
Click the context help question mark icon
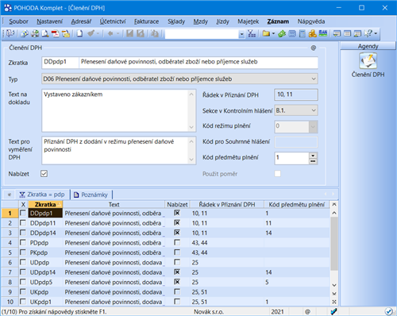click(368, 33)
